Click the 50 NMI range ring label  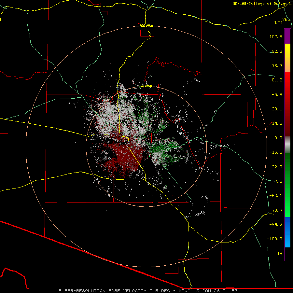point(146,86)
